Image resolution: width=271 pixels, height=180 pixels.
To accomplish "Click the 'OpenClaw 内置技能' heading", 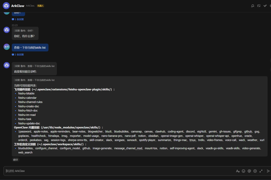I will (x=27, y=127).
